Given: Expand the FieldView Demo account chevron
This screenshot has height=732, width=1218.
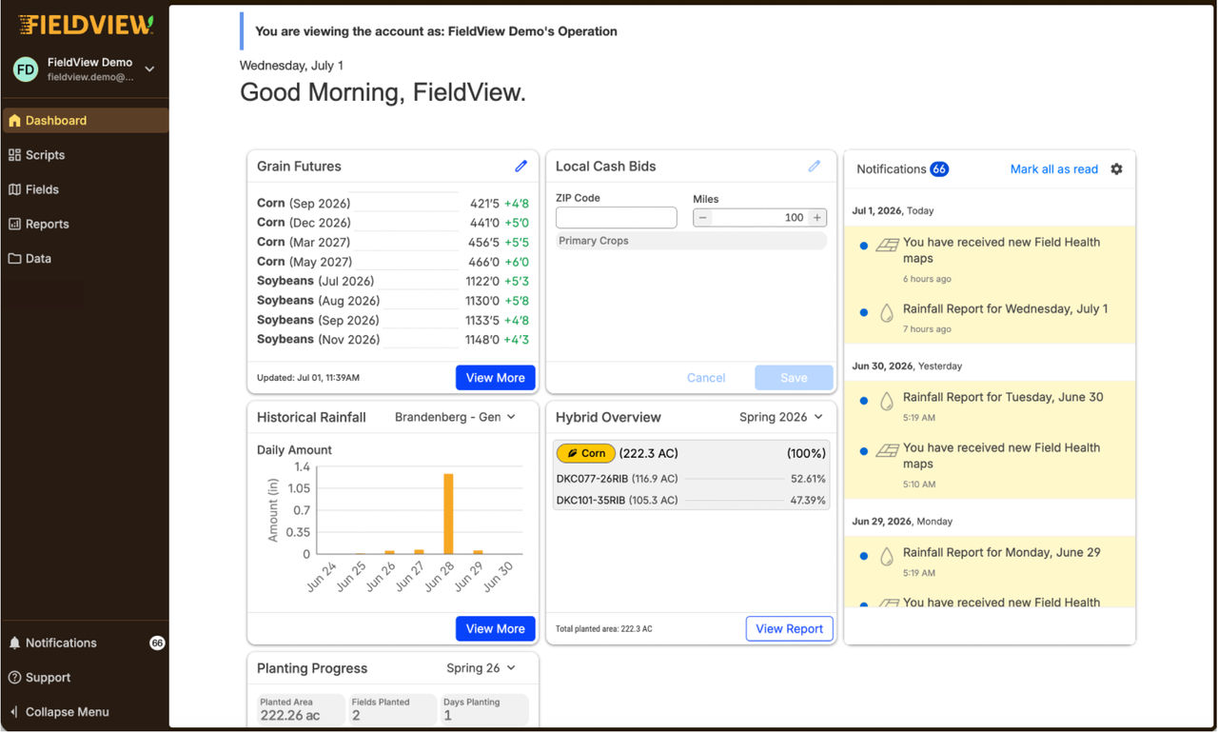Looking at the screenshot, I should (149, 69).
